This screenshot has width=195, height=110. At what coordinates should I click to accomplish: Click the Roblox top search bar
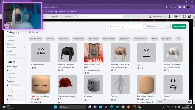pyautogui.click(x=99, y=16)
